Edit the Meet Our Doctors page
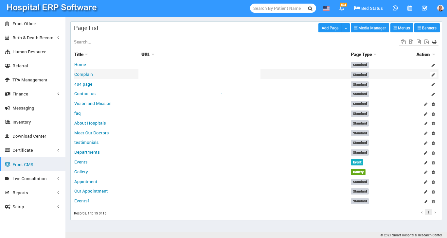 pyautogui.click(x=426, y=133)
